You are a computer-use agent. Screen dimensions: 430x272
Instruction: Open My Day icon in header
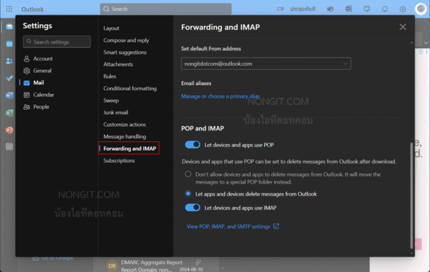(x=367, y=9)
